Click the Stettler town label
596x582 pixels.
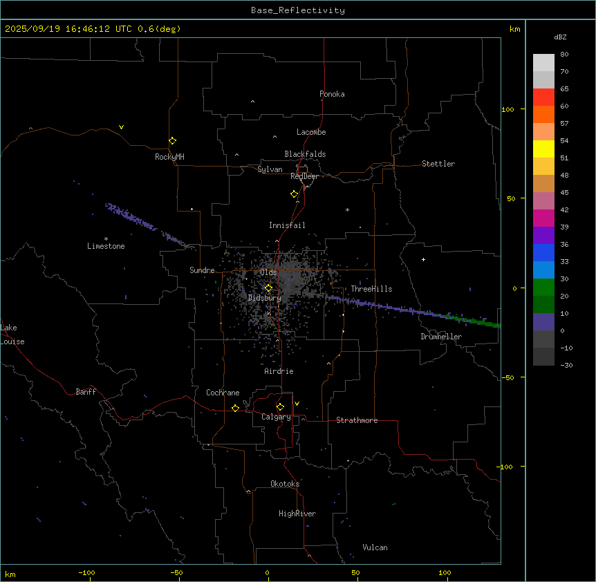(438, 164)
